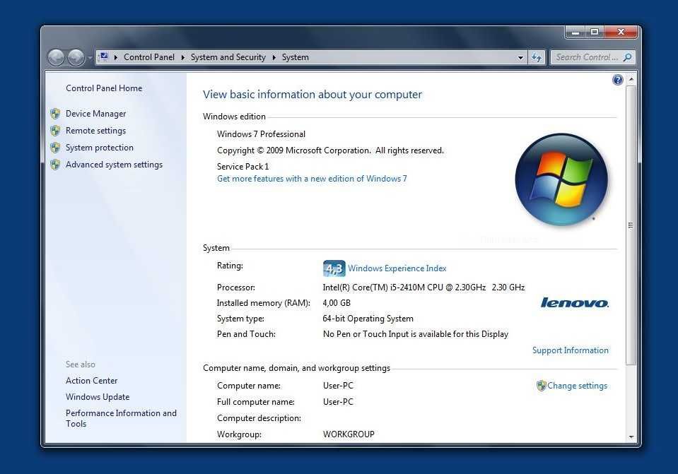The image size is (678, 474).
Task: Go to Control Panel Home
Action: tap(104, 88)
